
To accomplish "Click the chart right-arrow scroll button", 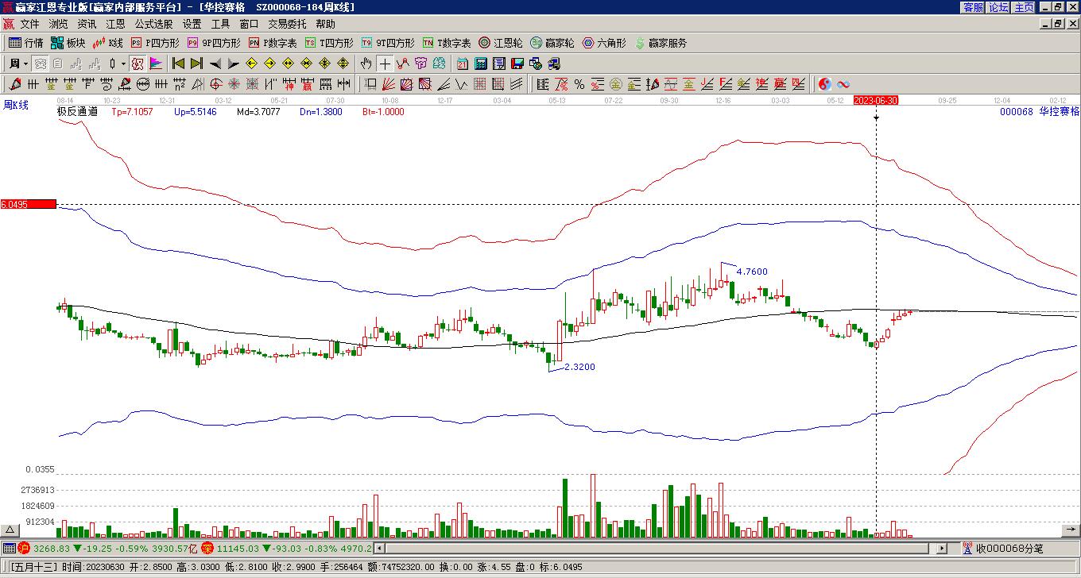I will point(1071,530).
